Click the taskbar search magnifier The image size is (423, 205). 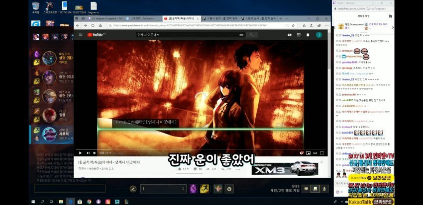click(42, 202)
